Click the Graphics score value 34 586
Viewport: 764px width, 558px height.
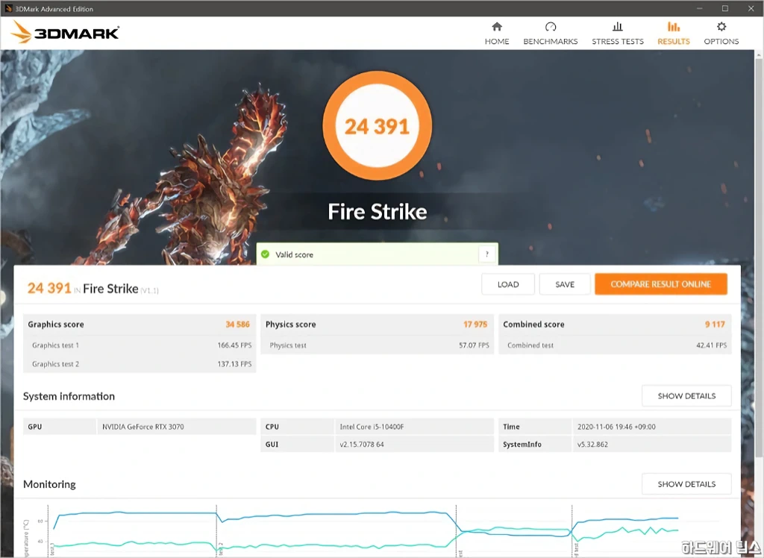pos(237,324)
